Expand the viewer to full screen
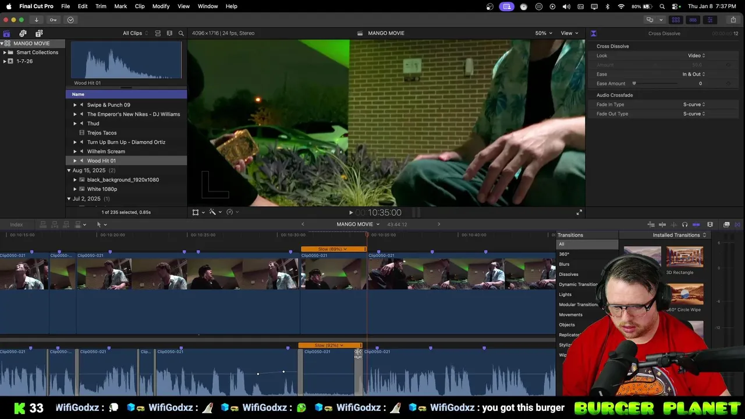 pyautogui.click(x=579, y=213)
